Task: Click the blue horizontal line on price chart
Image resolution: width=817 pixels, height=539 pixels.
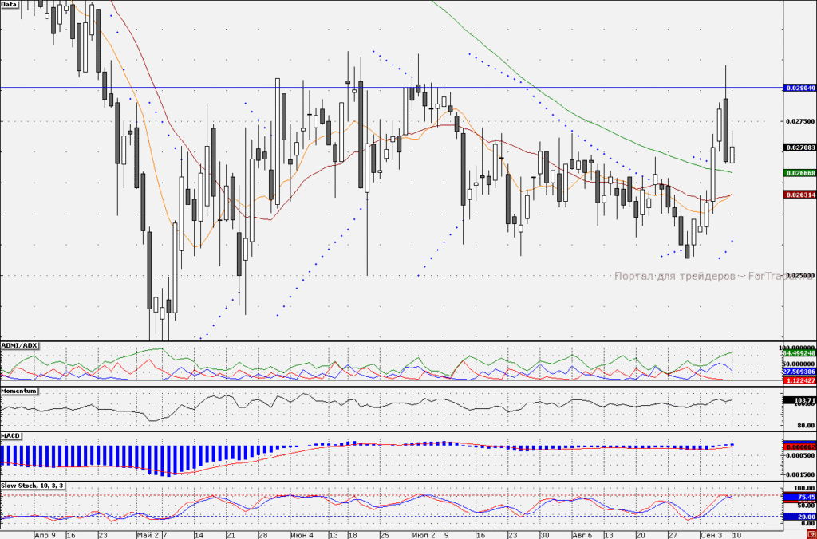Action: (391, 88)
